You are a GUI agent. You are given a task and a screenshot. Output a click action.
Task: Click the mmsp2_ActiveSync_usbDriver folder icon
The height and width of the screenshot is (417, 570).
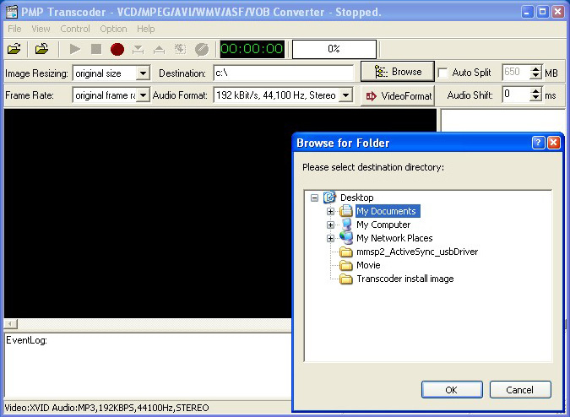coord(345,252)
